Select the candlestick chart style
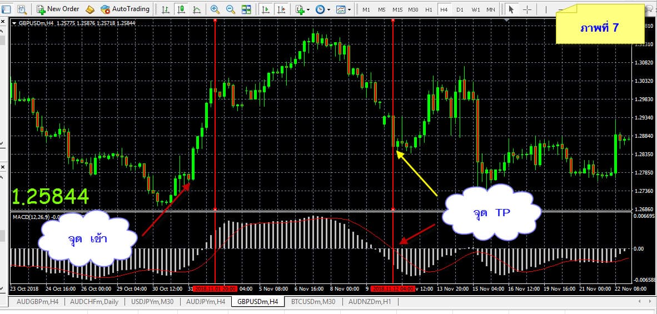The image size is (657, 314). [181, 9]
